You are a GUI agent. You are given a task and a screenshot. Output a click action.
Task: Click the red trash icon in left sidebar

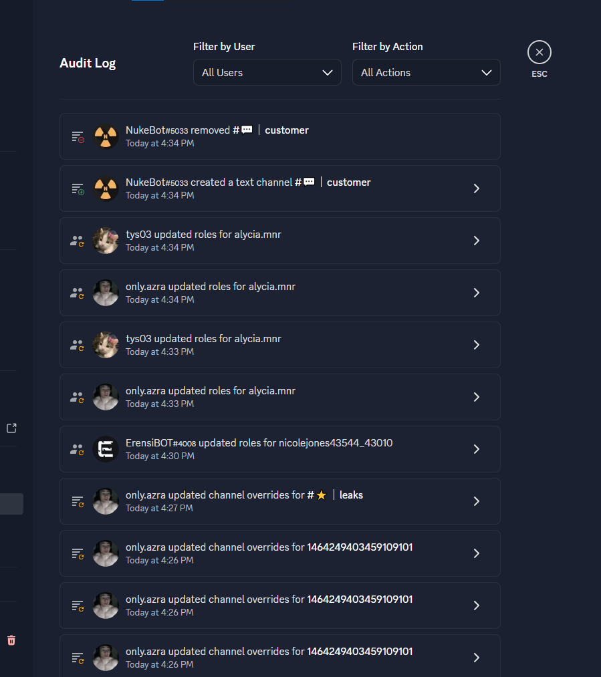point(11,640)
